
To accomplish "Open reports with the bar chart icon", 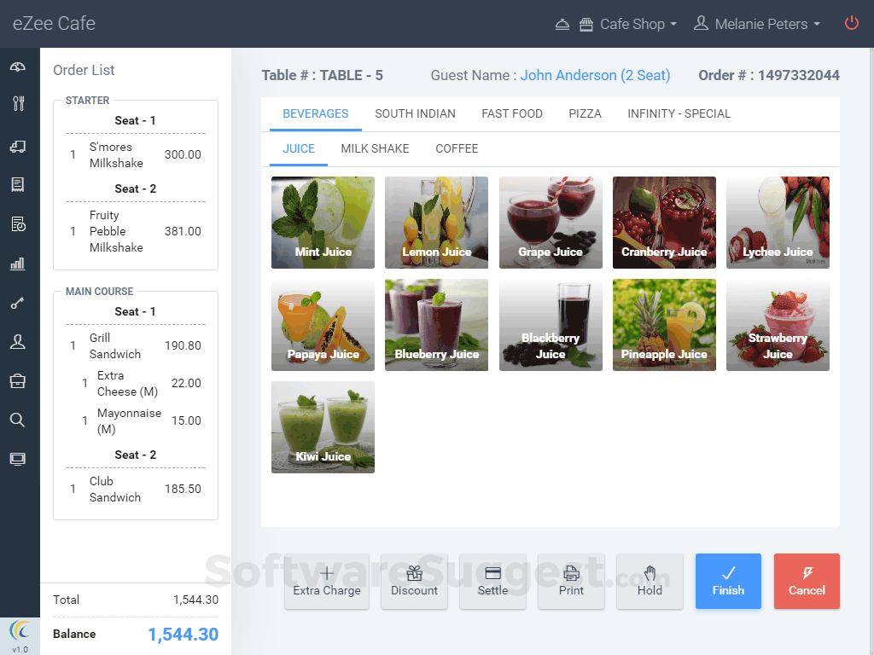I will (18, 263).
